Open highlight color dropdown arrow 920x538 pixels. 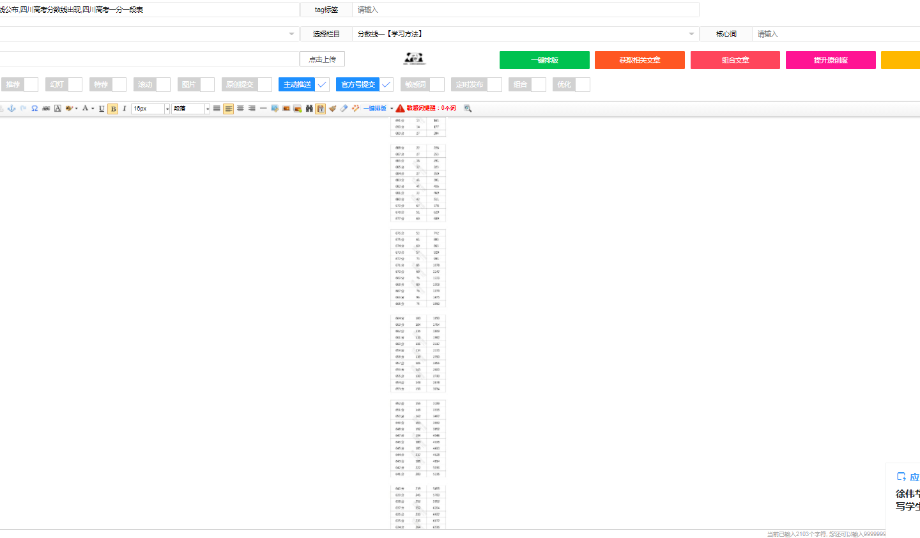point(77,109)
